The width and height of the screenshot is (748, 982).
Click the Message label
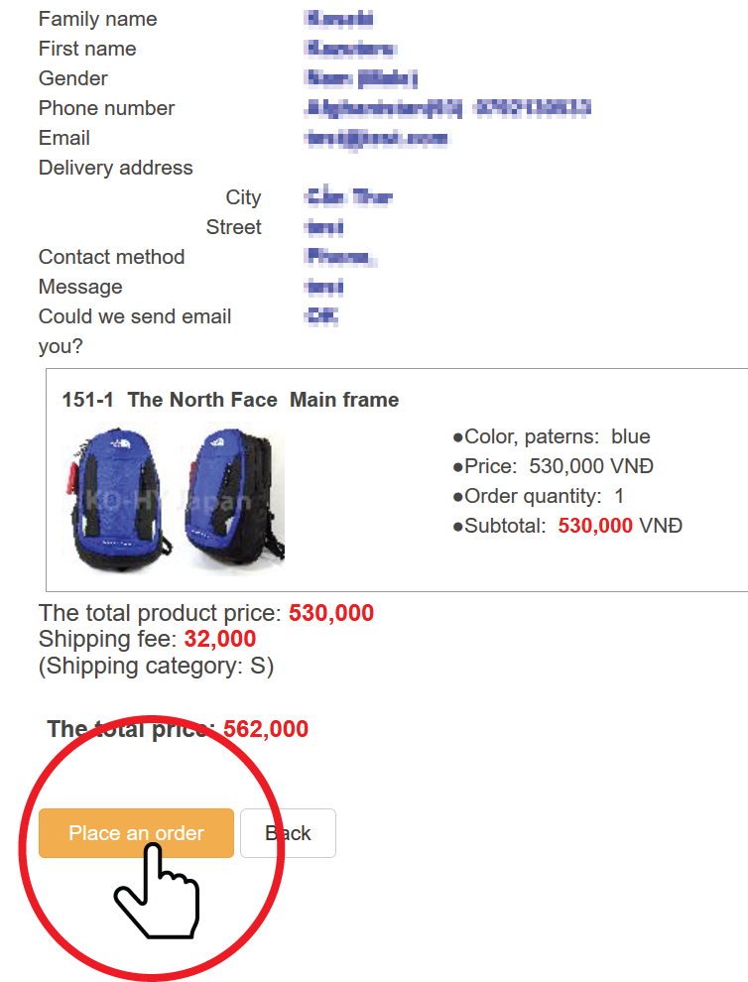[x=80, y=287]
